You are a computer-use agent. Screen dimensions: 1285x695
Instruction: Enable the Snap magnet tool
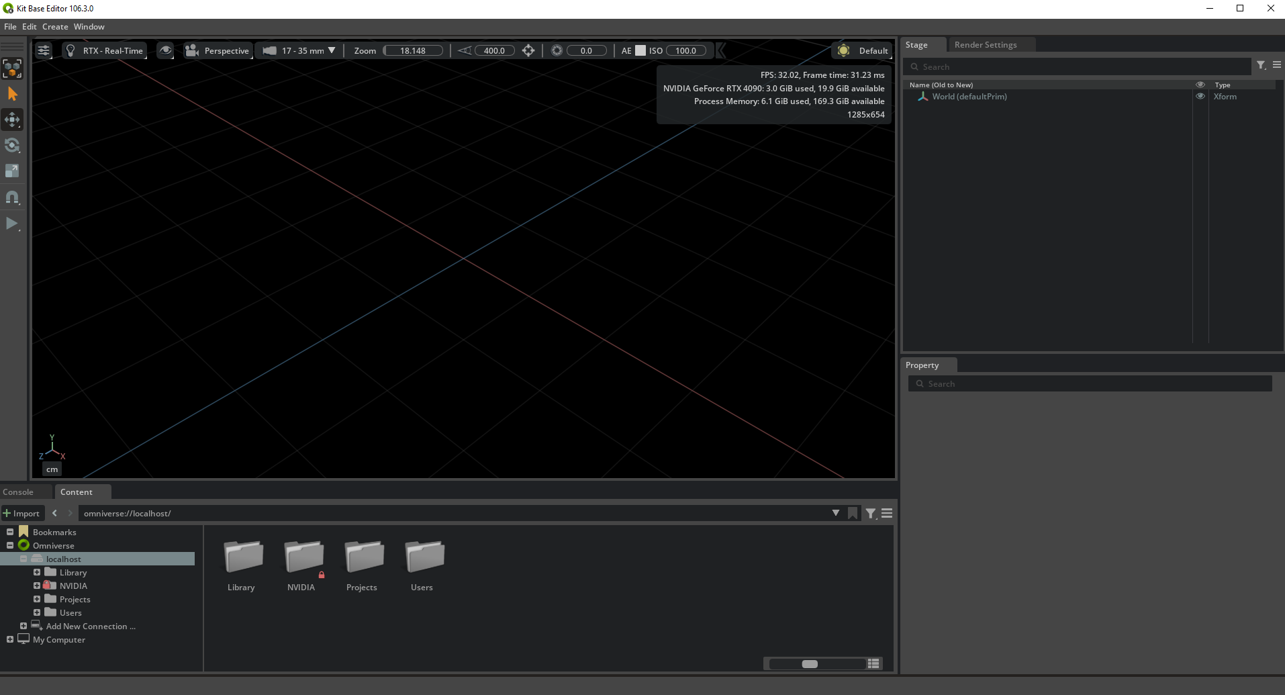click(12, 197)
